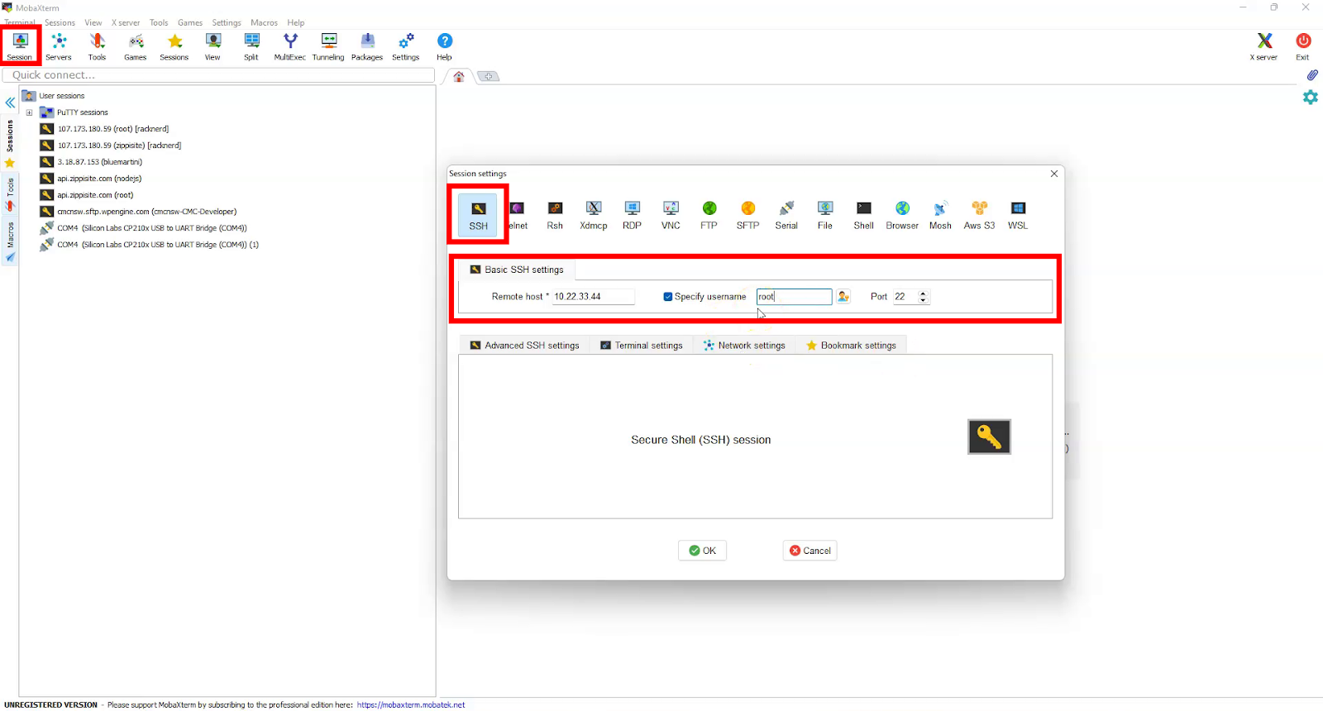Viewport: 1323px width, 711px height.
Task: Select the Serial session type
Action: (x=786, y=215)
